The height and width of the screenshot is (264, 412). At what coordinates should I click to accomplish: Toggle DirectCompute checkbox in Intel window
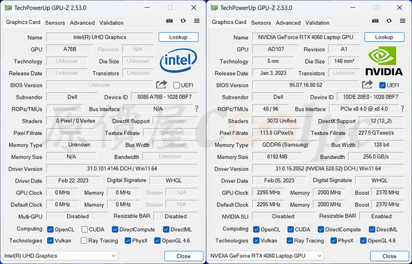pos(115,230)
